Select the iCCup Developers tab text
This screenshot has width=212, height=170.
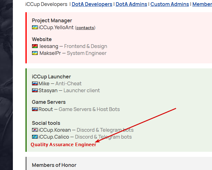46,4
